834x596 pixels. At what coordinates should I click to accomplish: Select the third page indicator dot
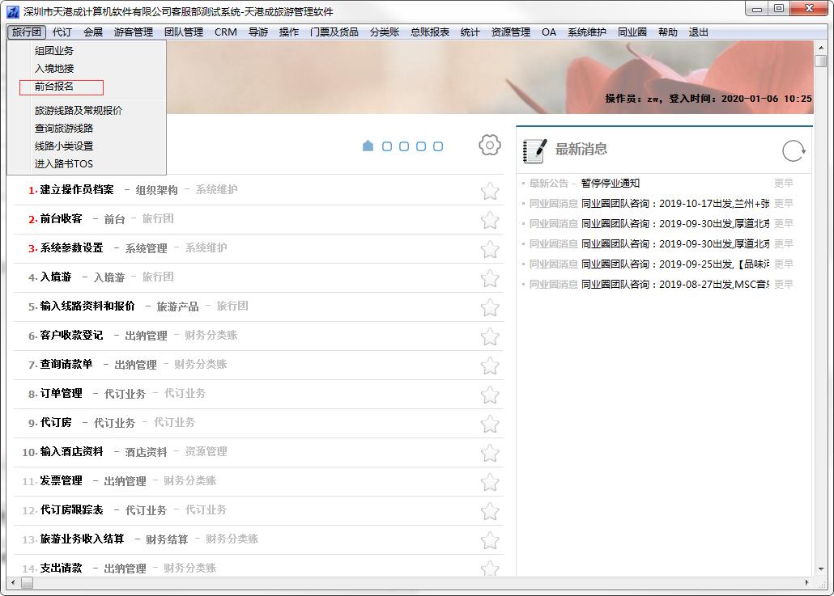(x=404, y=146)
